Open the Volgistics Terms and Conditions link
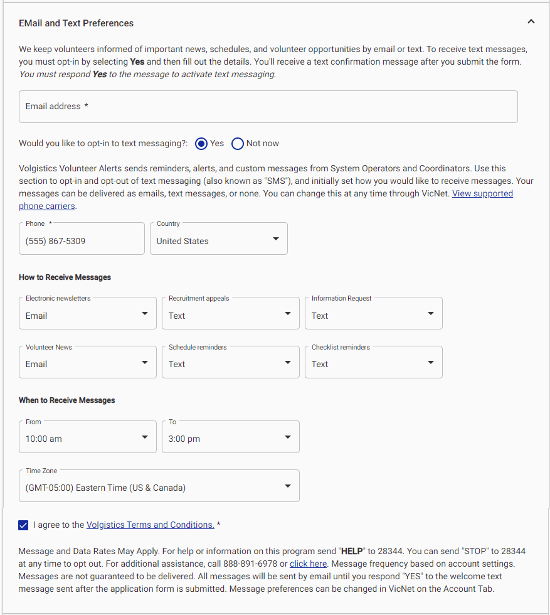Screen dimensions: 550x615 tap(150, 525)
